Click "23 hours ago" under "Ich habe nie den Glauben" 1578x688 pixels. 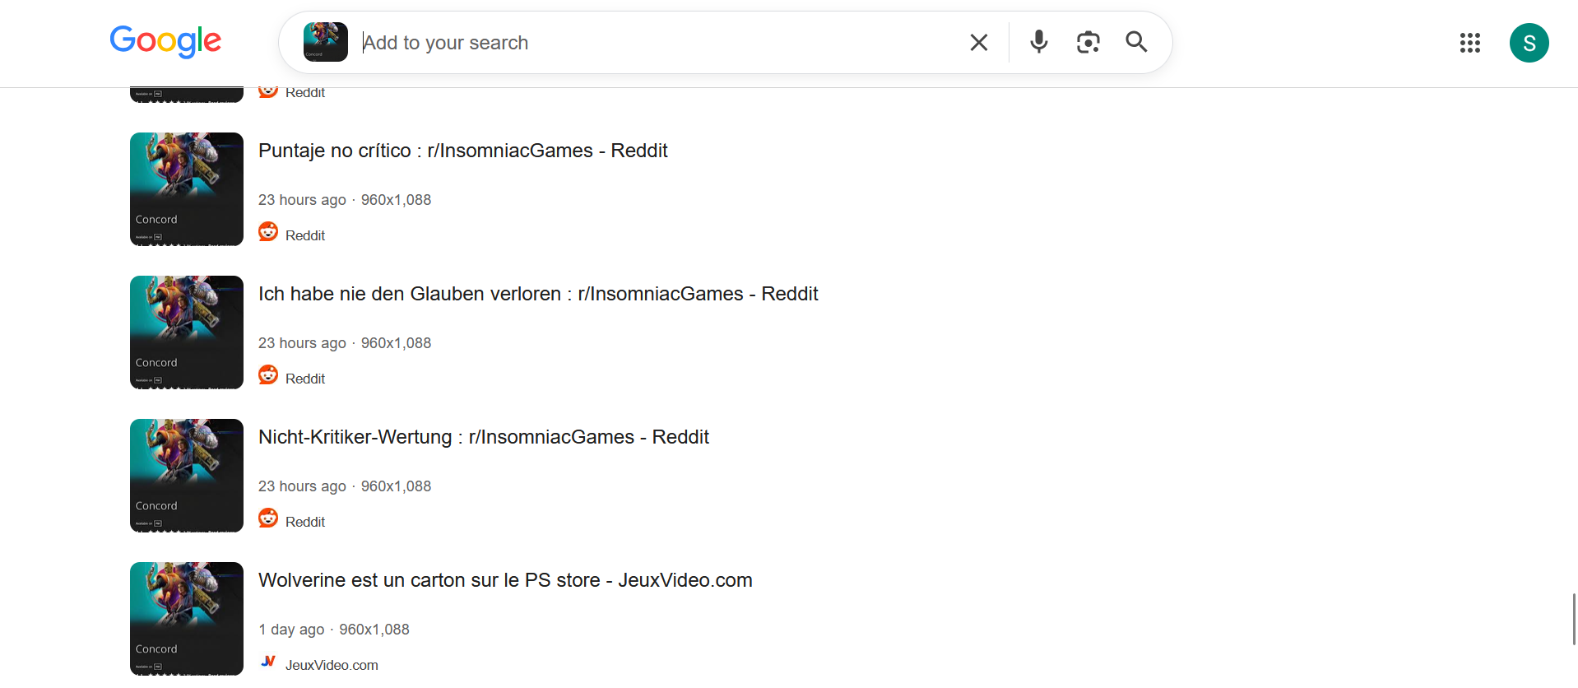point(302,343)
